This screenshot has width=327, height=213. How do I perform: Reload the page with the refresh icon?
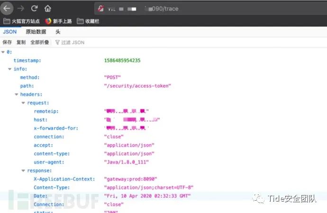(34, 9)
